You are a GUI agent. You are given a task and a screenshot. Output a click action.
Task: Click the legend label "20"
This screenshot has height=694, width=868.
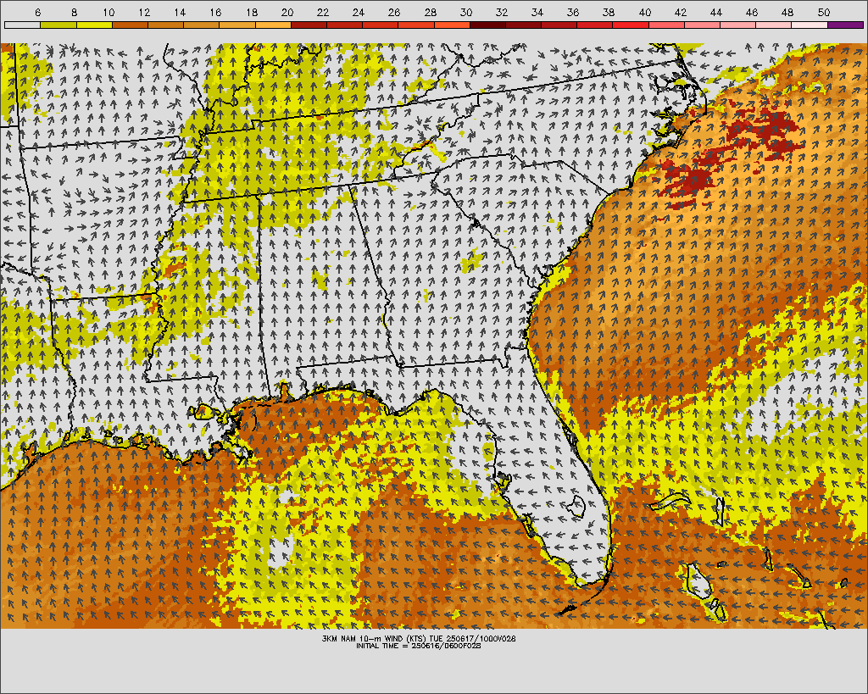point(287,12)
